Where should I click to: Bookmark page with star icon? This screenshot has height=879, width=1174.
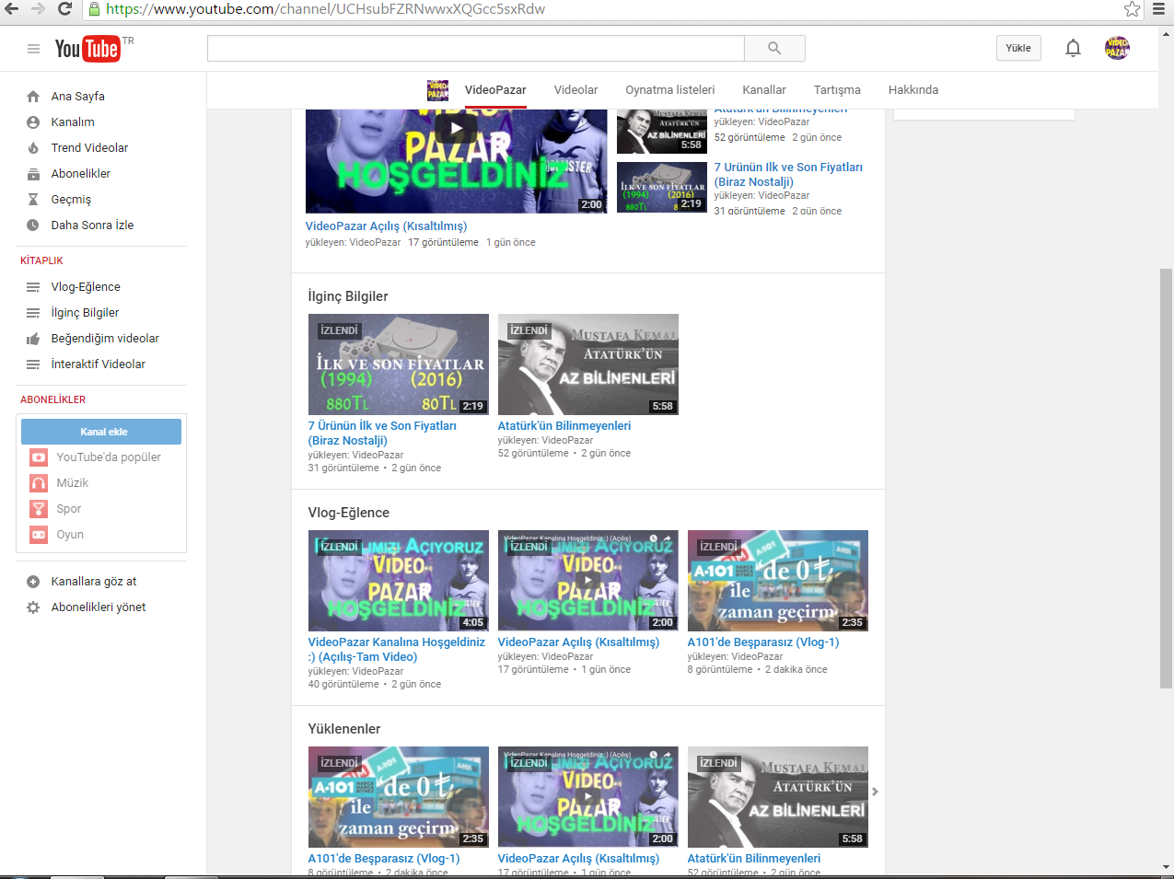(x=1132, y=9)
